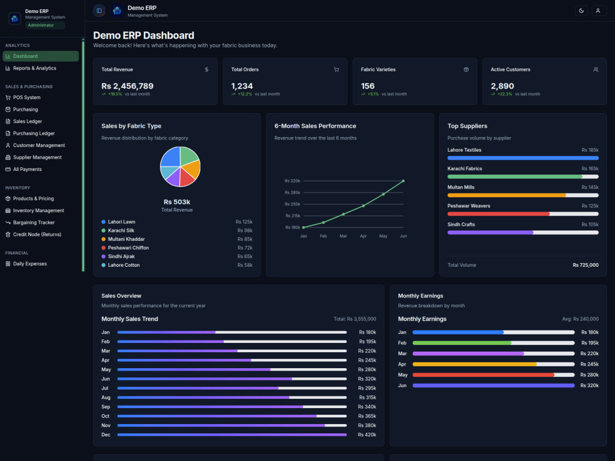
Task: Click the Credit Node trash icon
Action: [8, 234]
